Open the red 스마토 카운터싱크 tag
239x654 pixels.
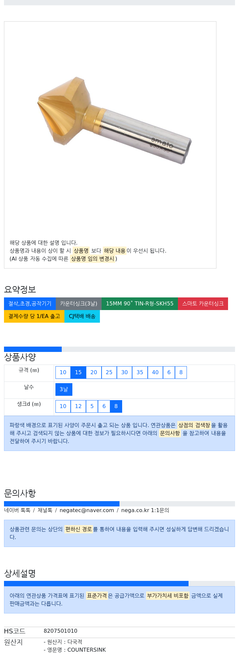tap(203, 304)
